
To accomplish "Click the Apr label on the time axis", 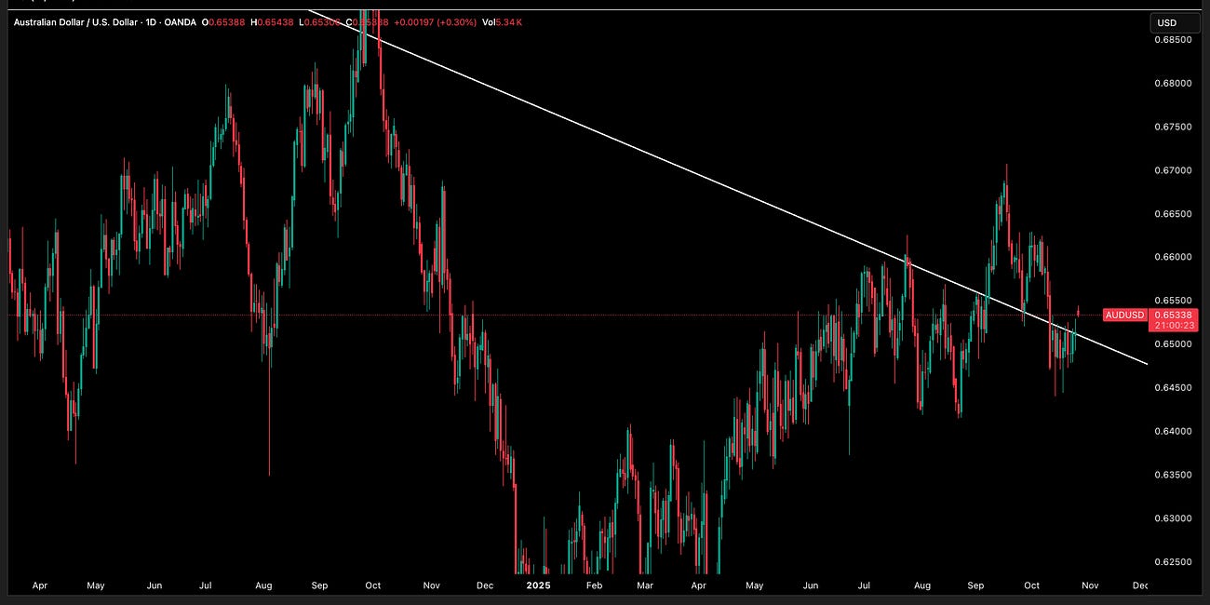I will pyautogui.click(x=40, y=585).
